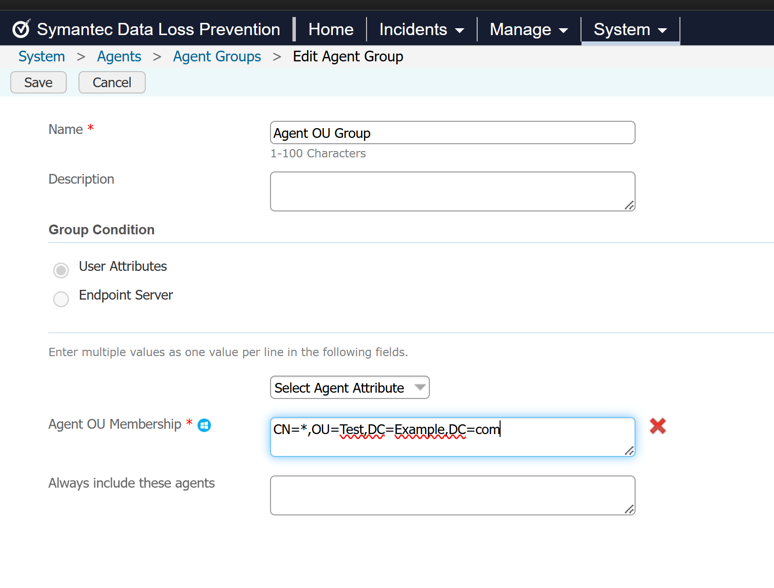Click the Symantec checkmark logo icon

[x=21, y=29]
